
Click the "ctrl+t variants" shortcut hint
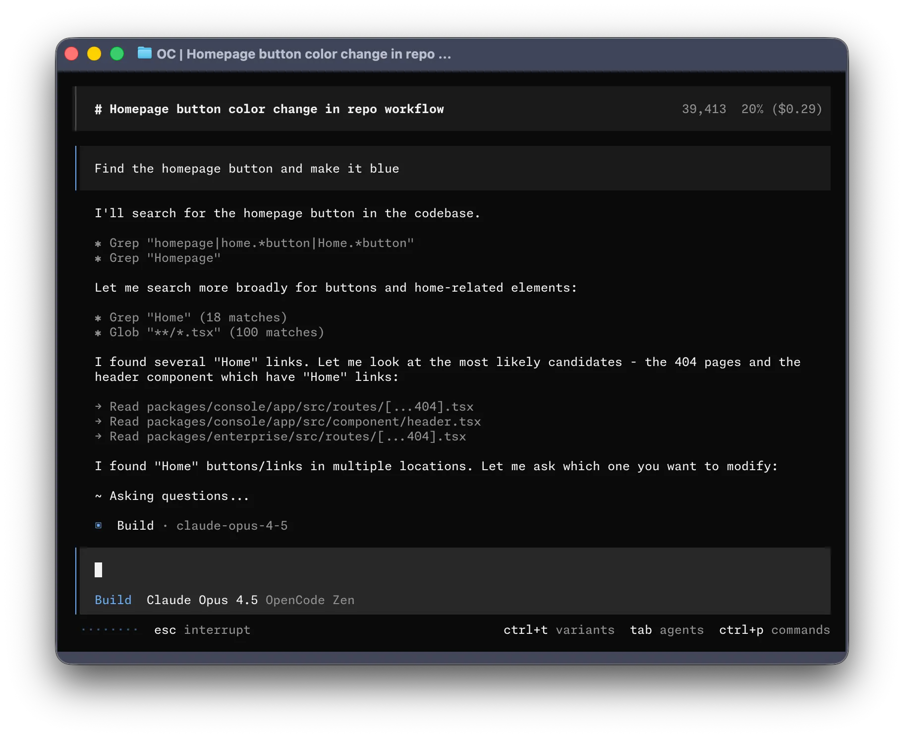pos(559,630)
